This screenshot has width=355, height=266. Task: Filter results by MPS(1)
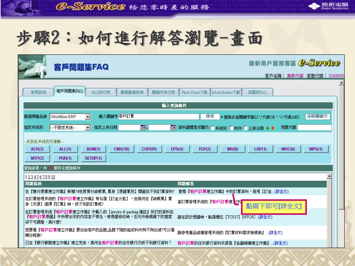pyautogui.click(x=316, y=149)
